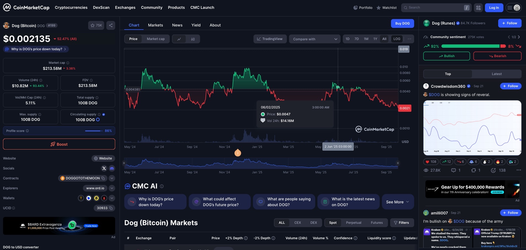Click the Boost button
Screen dimensions: 526x250
click(x=59, y=144)
